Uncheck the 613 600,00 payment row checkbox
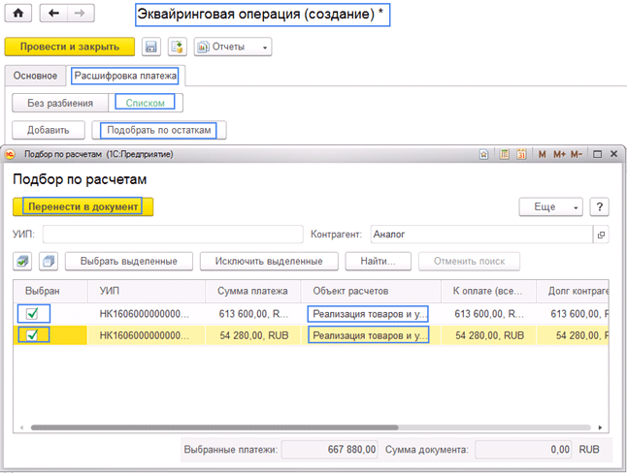This screenshot has width=627, height=473. pyautogui.click(x=33, y=313)
